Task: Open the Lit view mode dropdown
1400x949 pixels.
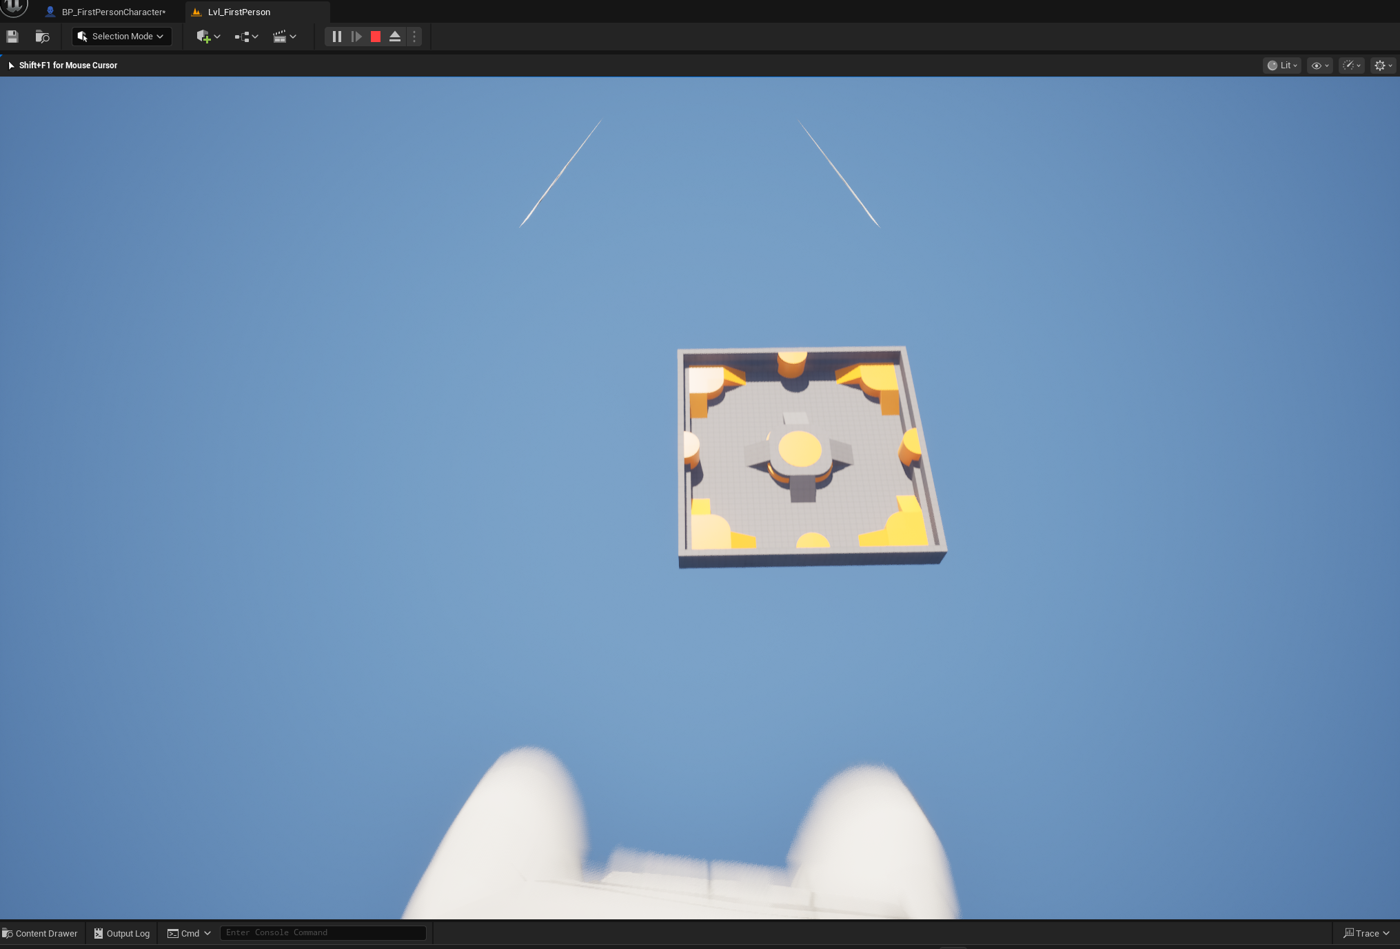Action: tap(1282, 66)
